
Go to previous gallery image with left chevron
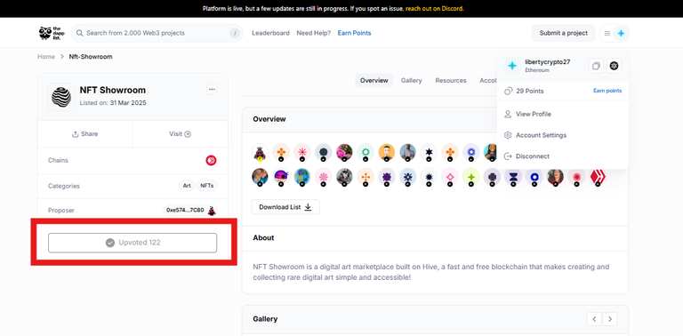click(594, 319)
